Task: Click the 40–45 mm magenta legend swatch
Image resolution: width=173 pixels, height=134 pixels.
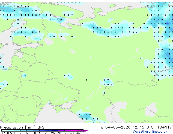Action: coord(74,130)
